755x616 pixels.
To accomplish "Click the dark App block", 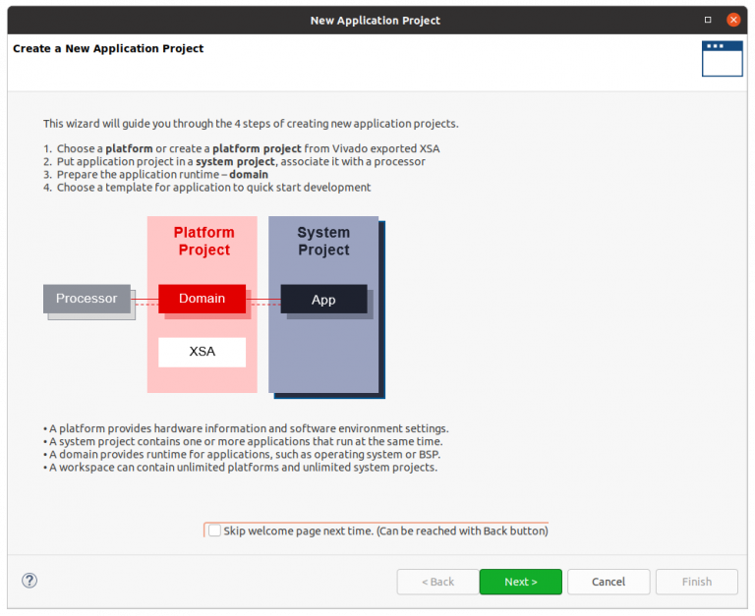I will pyautogui.click(x=323, y=300).
